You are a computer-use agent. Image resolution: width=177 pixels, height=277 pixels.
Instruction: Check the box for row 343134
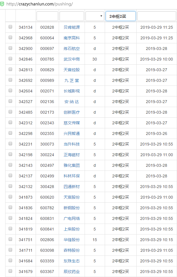10,27
